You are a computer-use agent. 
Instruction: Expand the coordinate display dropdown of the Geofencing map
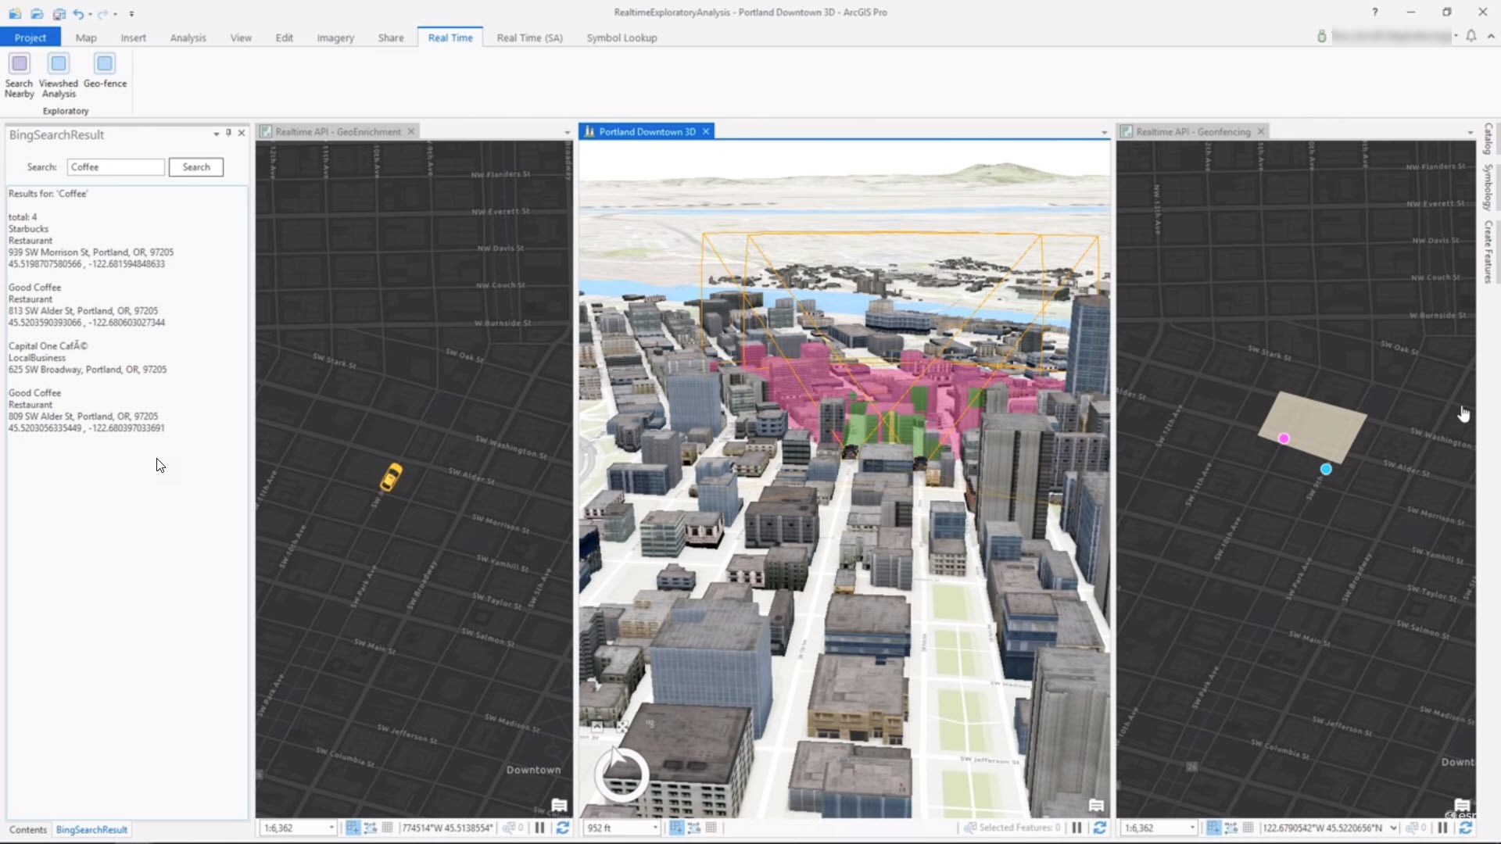coord(1393,828)
